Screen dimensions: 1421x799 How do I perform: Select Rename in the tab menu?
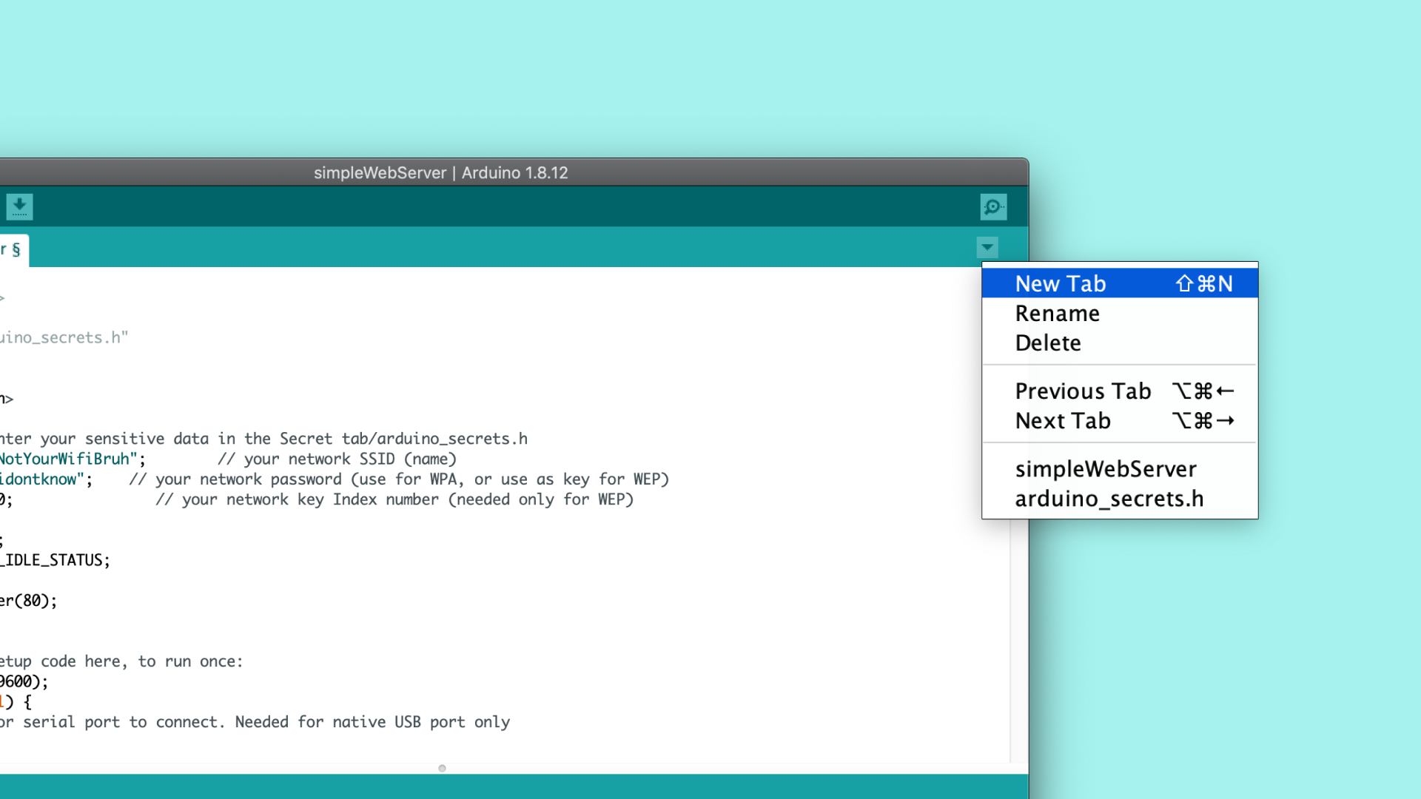[x=1057, y=314]
